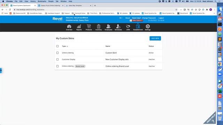Open New Customer Display skin entry
223x125 pixels.
point(117,59)
